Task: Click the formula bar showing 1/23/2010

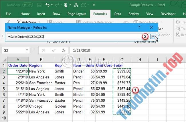Action: click(128, 50)
